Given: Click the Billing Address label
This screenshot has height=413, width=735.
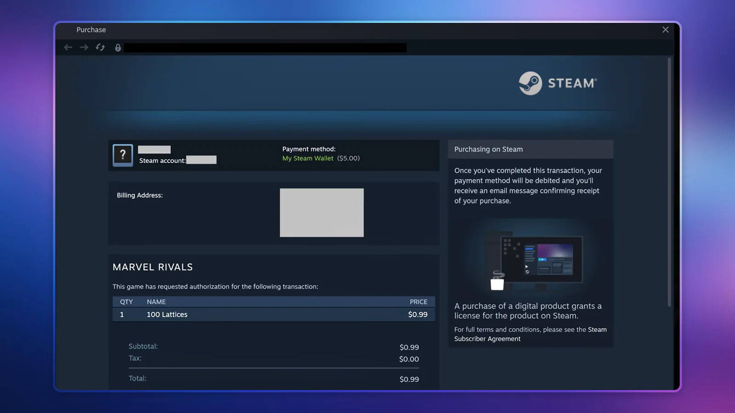Looking at the screenshot, I should (140, 195).
